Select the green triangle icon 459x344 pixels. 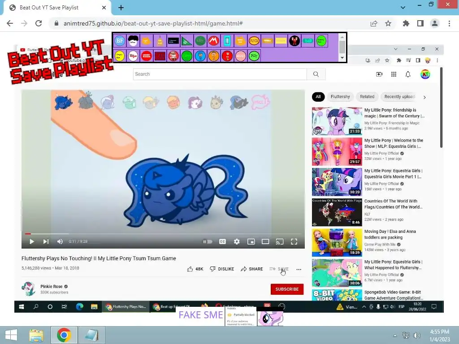187,41
